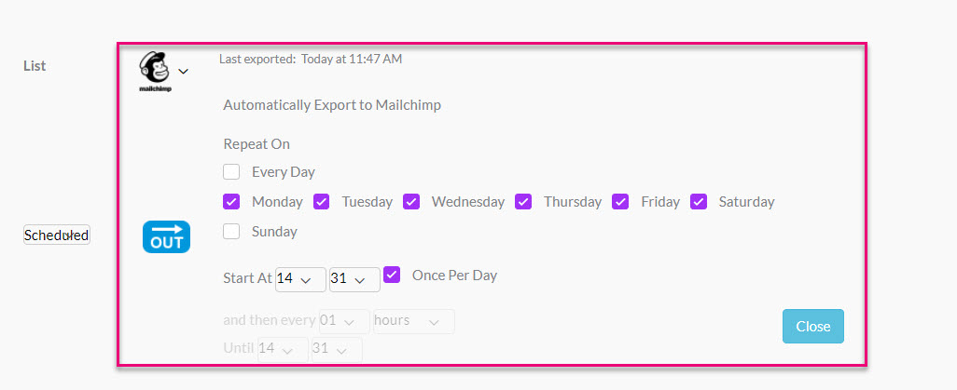Expand the chevron next to Mailchimp logo
Viewport: 957px width, 390px height.
point(183,72)
